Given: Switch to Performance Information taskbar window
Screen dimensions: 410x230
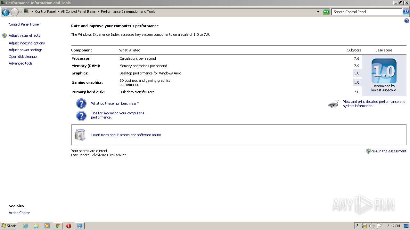Looking at the screenshot, I should [79, 226].
